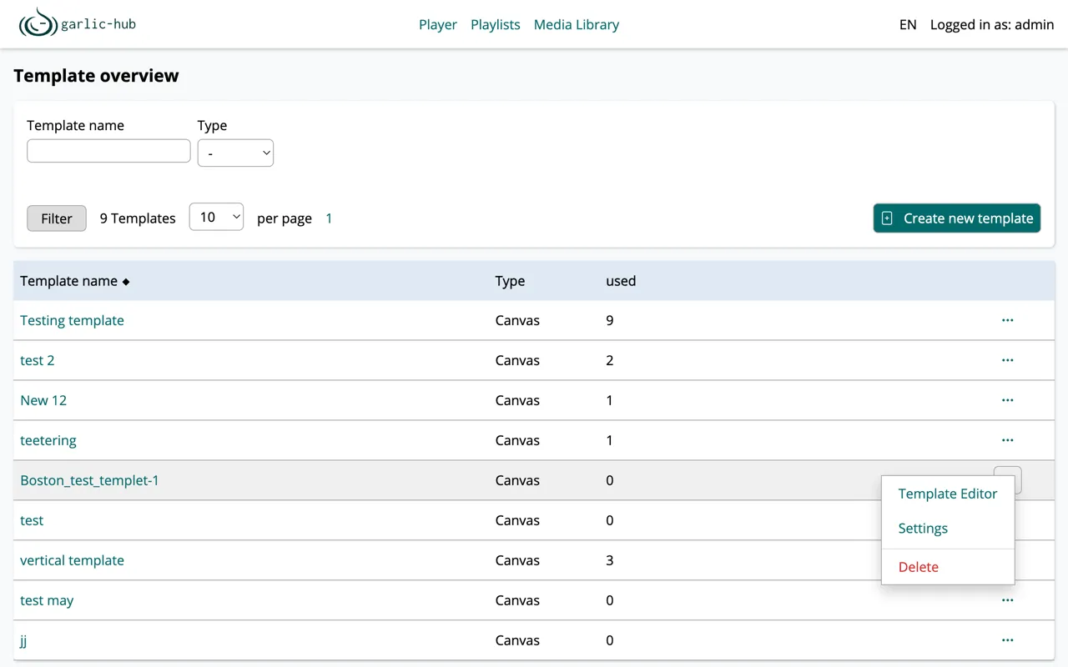Go to the Player navigation item
The width and height of the screenshot is (1068, 667).
438,24
